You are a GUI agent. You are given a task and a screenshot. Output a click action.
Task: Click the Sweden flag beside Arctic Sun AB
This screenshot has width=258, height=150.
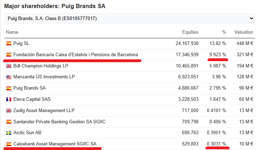coord(9,133)
